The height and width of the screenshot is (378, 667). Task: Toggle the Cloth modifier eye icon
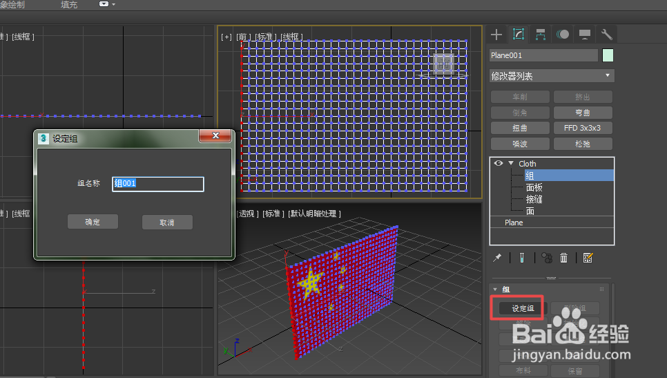tap(498, 163)
